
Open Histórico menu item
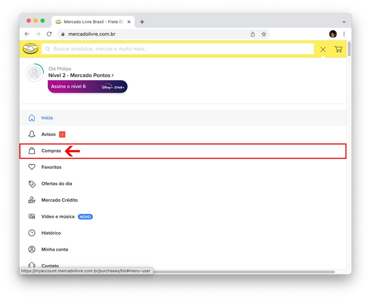[x=183, y=233]
